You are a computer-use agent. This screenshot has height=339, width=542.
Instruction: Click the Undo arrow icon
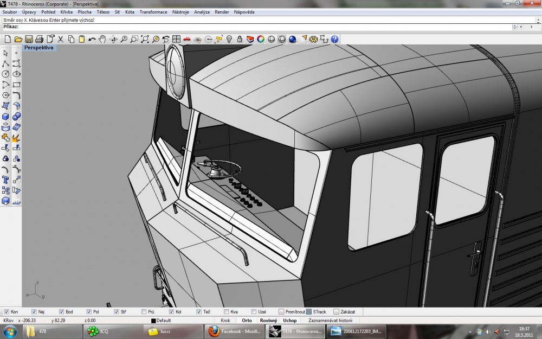92,39
